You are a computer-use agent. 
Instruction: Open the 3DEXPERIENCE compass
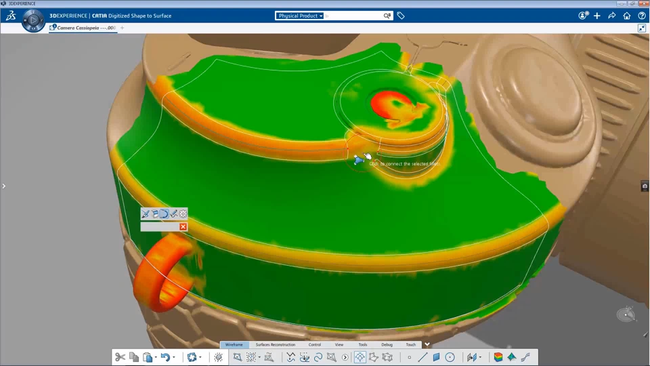pyautogui.click(x=33, y=20)
